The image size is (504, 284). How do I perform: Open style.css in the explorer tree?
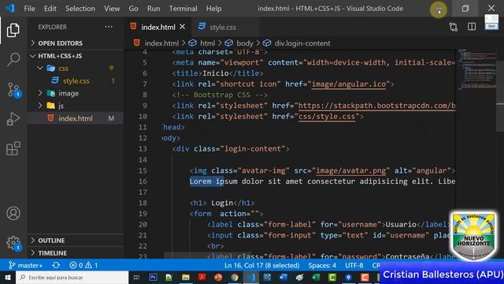pos(76,80)
